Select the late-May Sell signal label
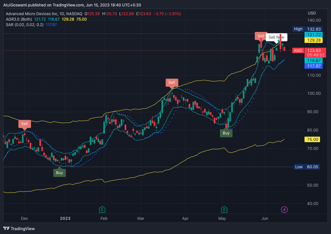Viewport: 331px width, 234px height. [x=261, y=36]
